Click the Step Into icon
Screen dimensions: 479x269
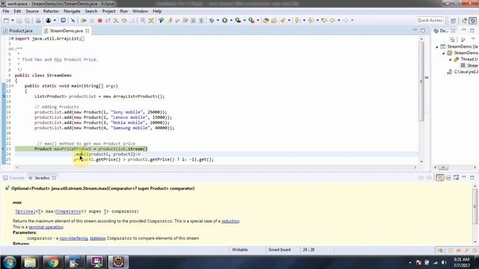116,20
